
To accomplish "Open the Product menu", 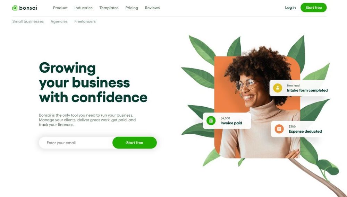I will (x=60, y=8).
